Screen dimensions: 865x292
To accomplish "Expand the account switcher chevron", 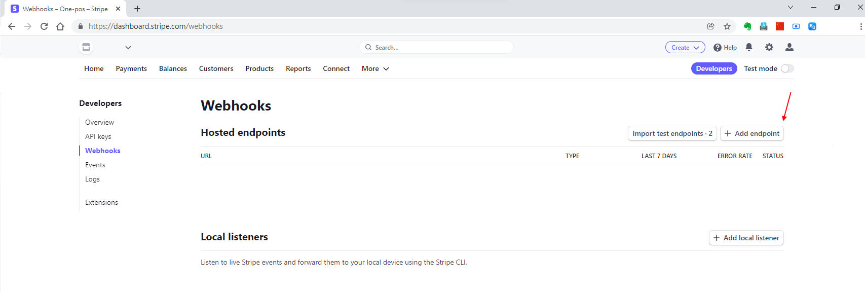I will (x=128, y=48).
